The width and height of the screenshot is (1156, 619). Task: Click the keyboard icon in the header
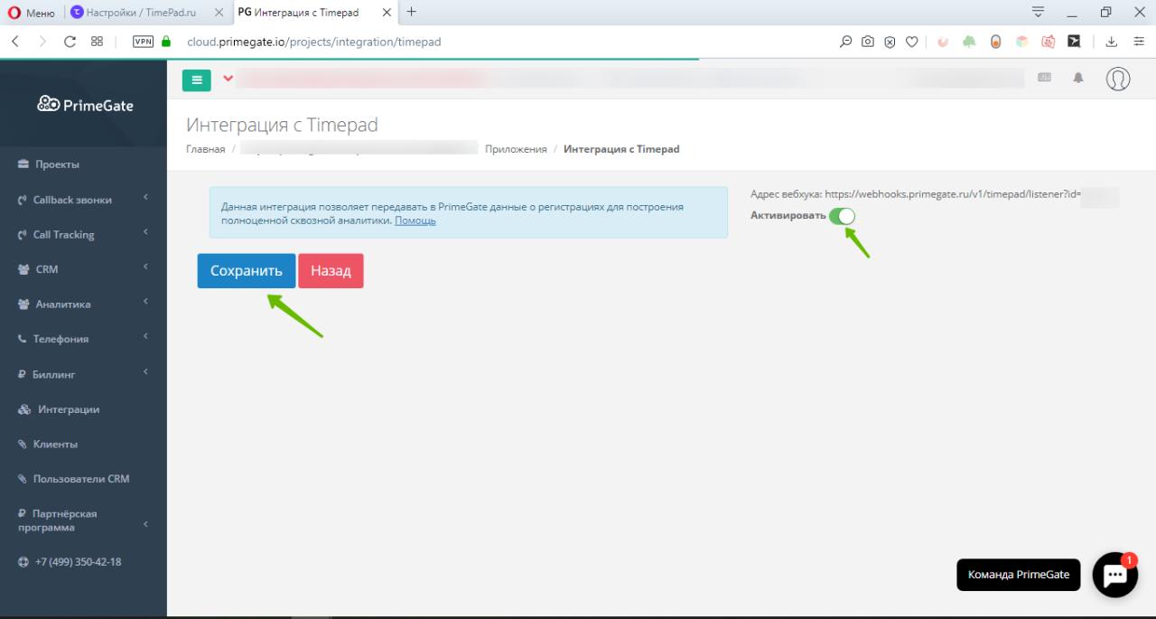(1045, 79)
